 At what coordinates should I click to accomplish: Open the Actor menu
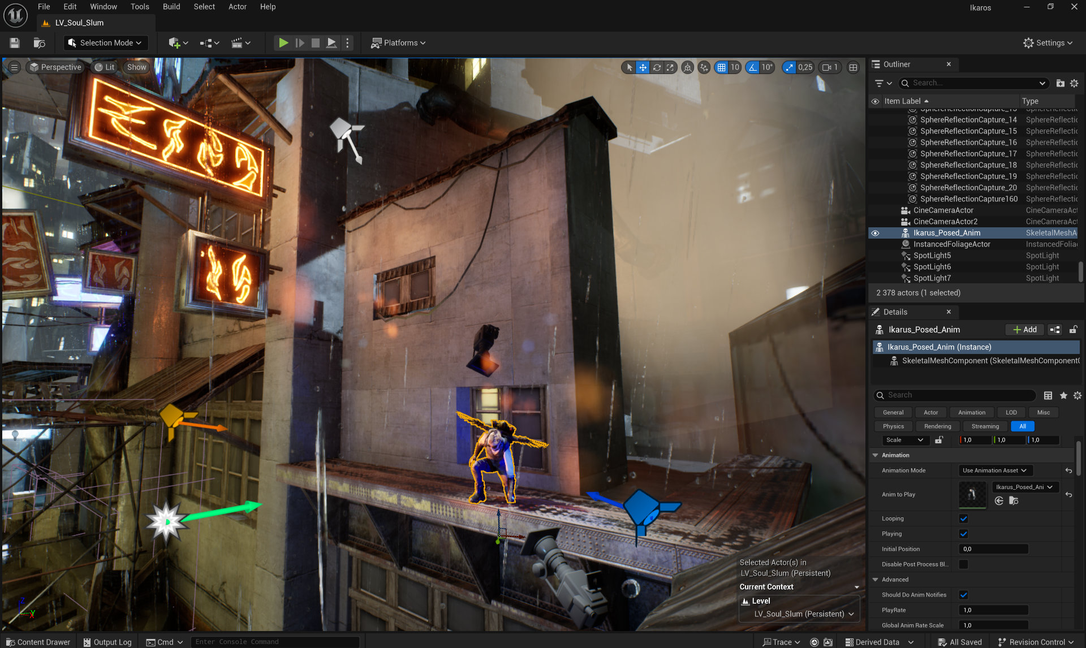coord(238,7)
